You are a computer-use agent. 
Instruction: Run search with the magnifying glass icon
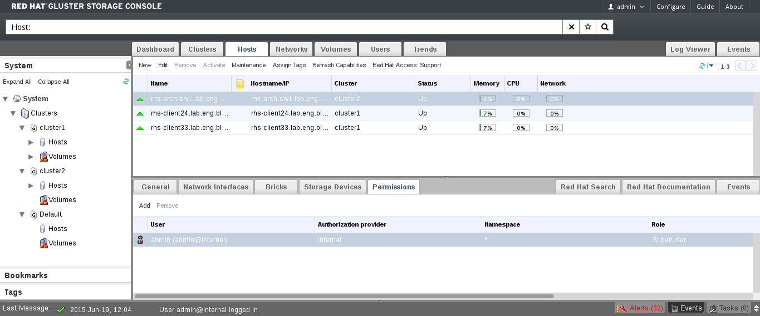point(605,27)
